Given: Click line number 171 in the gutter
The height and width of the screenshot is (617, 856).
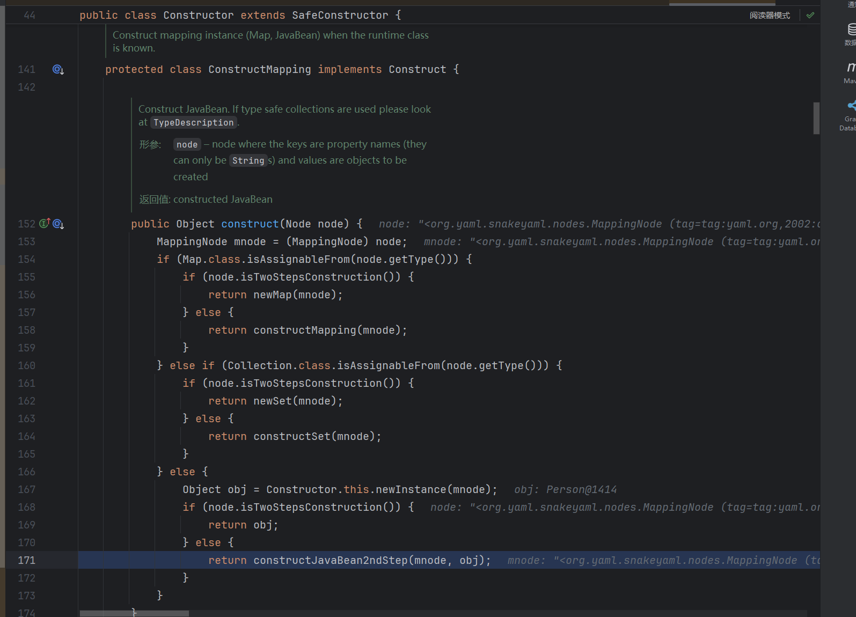Looking at the screenshot, I should (26, 560).
